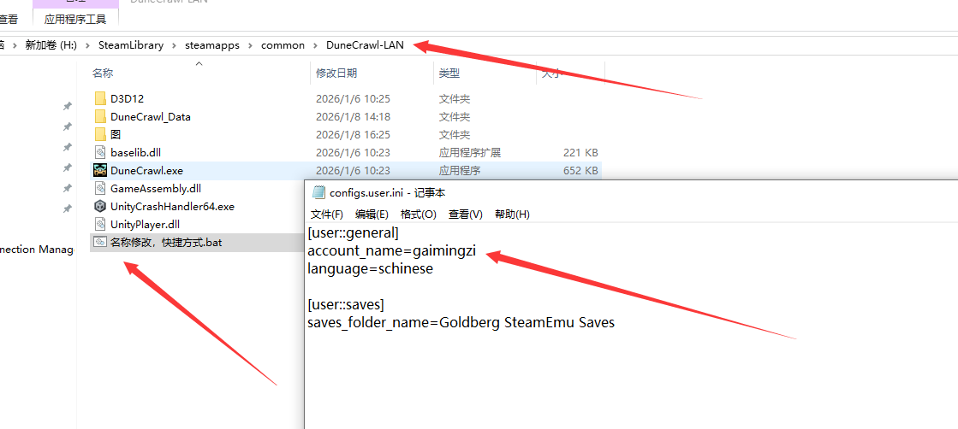Click the 类型 column header
The height and width of the screenshot is (429, 958).
click(449, 73)
